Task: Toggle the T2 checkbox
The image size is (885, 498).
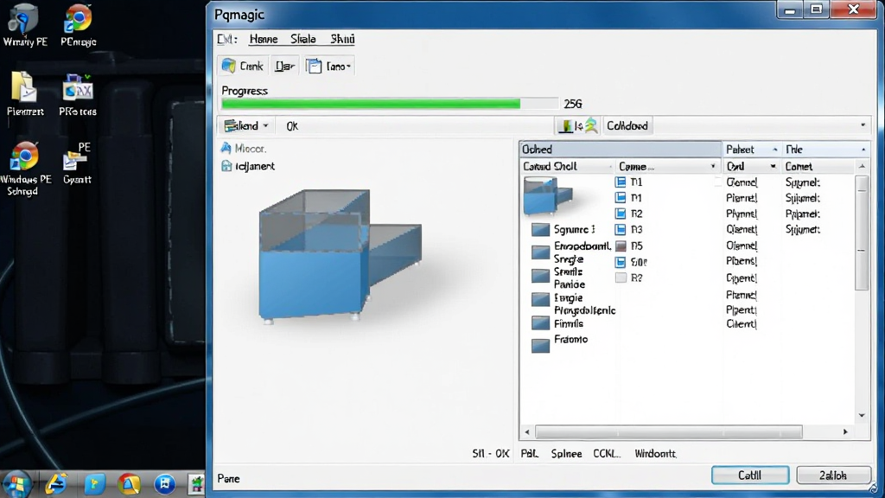Action: (621, 214)
